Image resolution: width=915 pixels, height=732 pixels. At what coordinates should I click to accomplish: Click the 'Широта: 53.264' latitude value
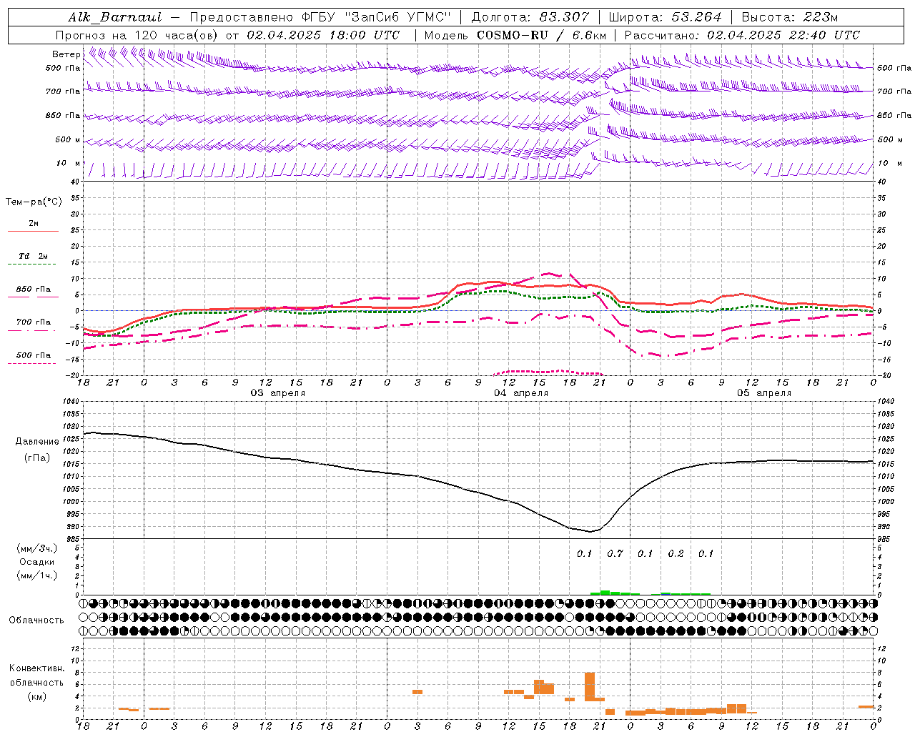coord(665,17)
